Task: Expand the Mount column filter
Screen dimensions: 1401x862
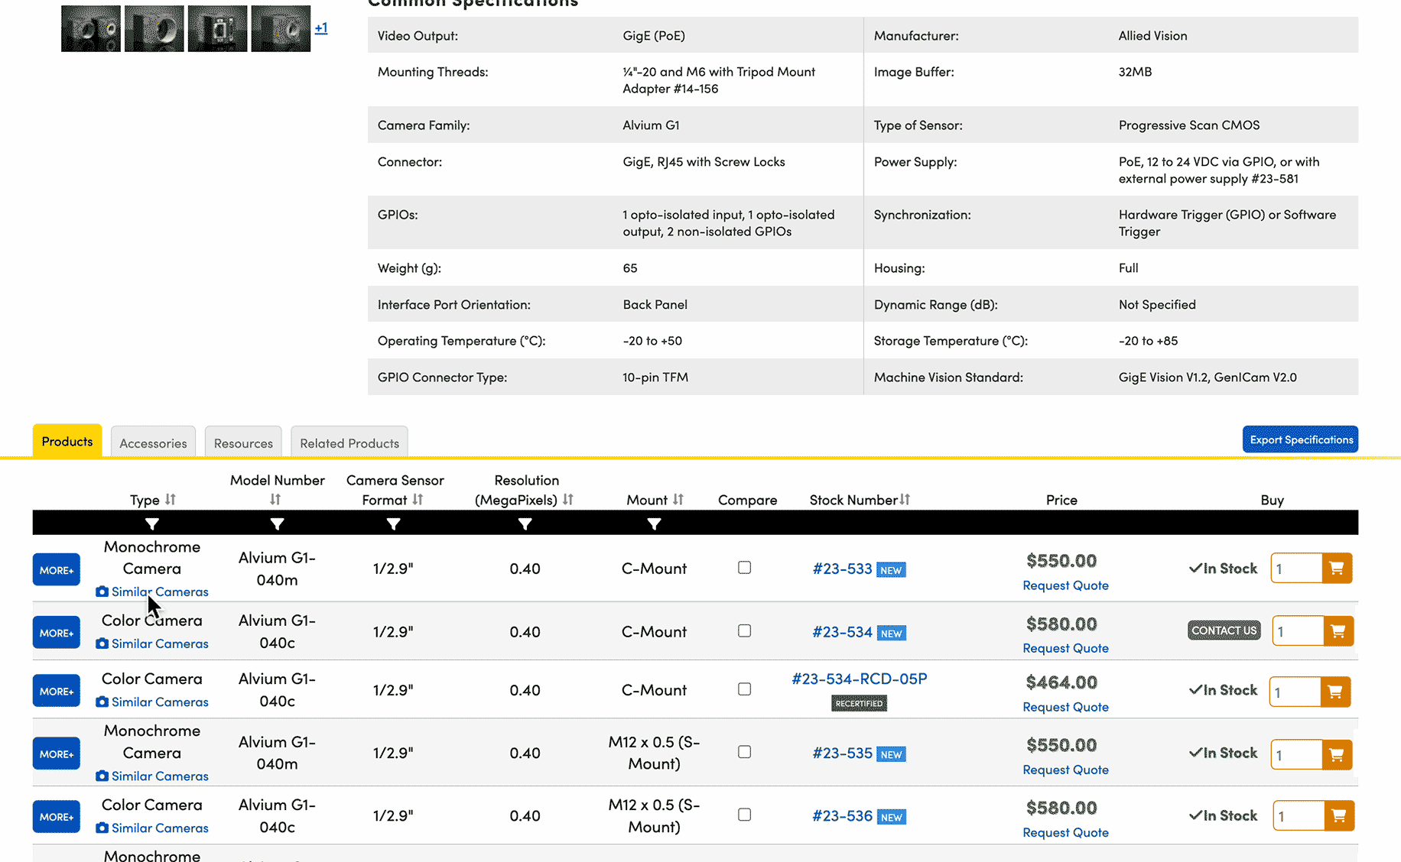Action: (x=654, y=524)
